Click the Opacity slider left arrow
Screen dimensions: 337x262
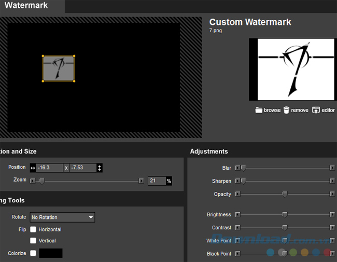coord(237,194)
